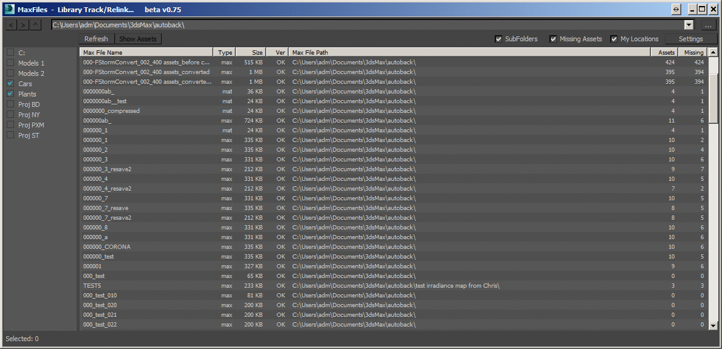
Task: Click the scrollbar down arrow
Action: [x=713, y=325]
